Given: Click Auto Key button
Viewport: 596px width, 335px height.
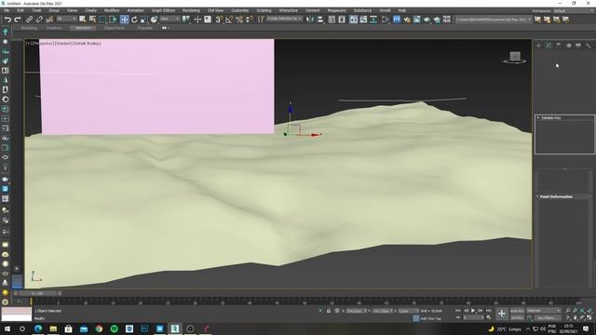Looking at the screenshot, I should [x=517, y=311].
